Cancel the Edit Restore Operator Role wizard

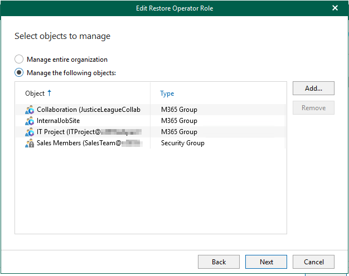[313, 262]
